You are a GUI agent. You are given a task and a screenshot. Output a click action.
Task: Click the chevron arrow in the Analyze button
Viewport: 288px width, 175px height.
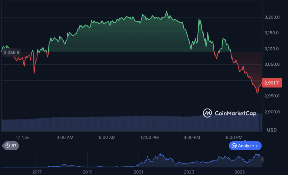[x=257, y=146]
